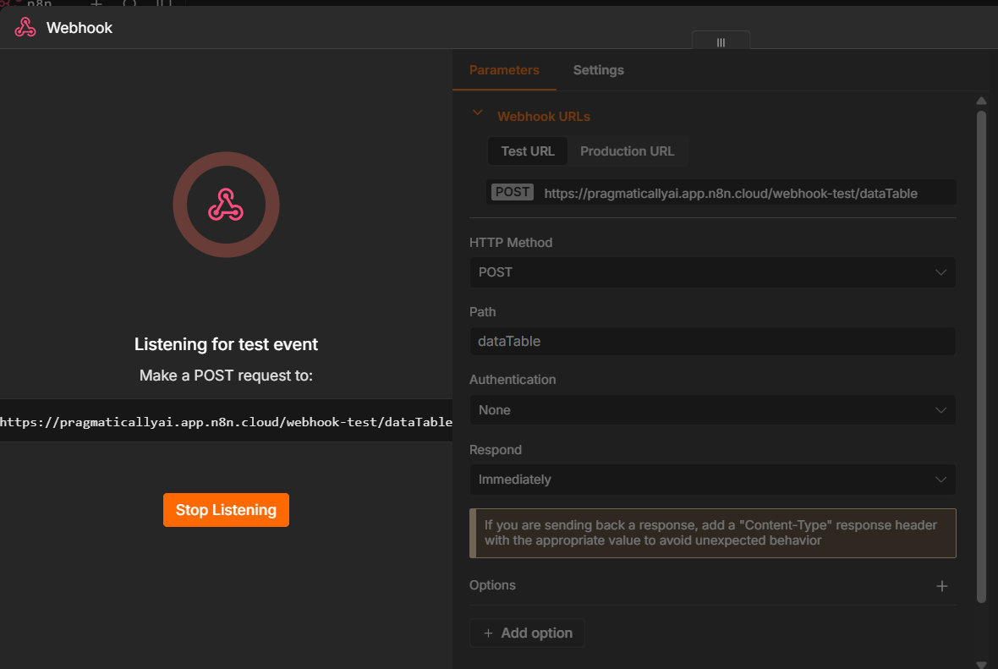This screenshot has height=669, width=998.
Task: Click the Path input field dataTable
Action: coord(712,341)
